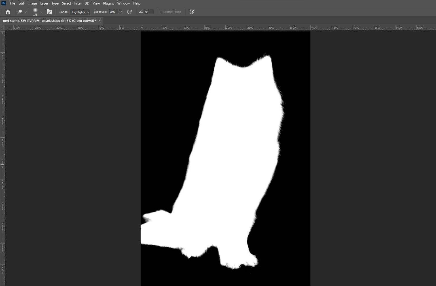This screenshot has height=286, width=436.
Task: Open the 3D menu
Action: point(87,3)
